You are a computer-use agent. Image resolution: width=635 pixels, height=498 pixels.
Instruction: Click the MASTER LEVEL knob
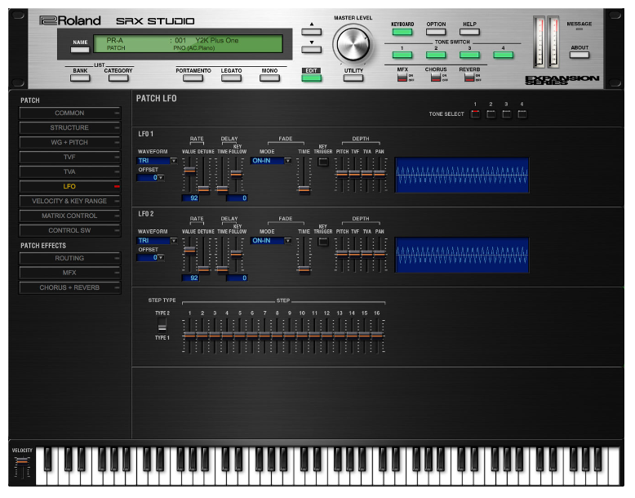(353, 44)
